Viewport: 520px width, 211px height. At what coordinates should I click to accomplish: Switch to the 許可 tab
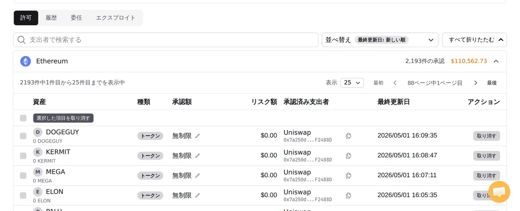26,18
